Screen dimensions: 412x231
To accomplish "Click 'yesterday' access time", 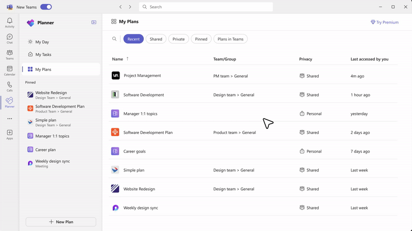I will click(359, 113).
